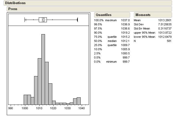Click the Std Dev row label
The width and height of the screenshot is (173, 117).
[x=139, y=24]
